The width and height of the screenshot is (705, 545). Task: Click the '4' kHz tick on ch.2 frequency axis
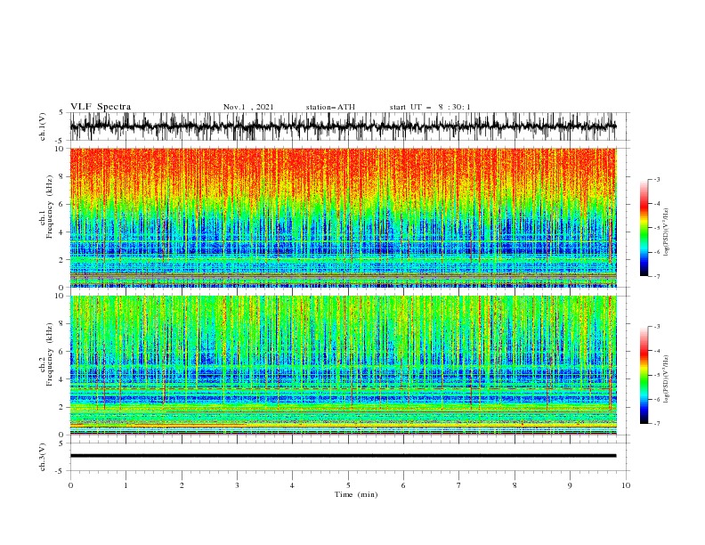tap(62, 379)
